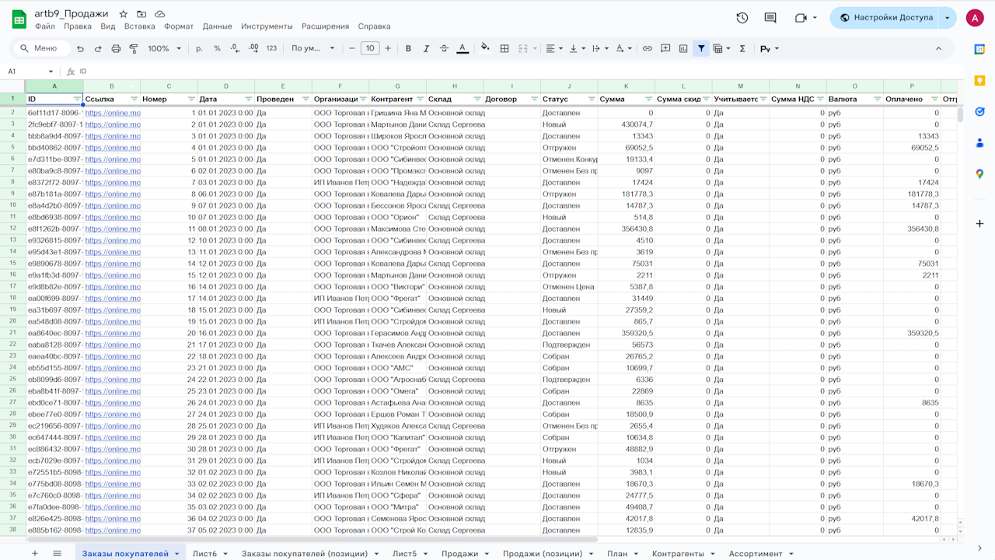Open version history clock icon
The height and width of the screenshot is (560, 995).
pos(742,18)
